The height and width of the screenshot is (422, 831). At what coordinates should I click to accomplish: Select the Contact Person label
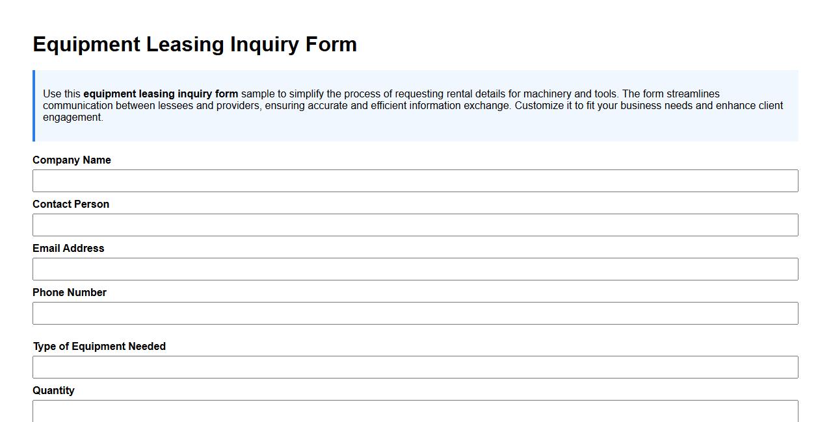(71, 204)
